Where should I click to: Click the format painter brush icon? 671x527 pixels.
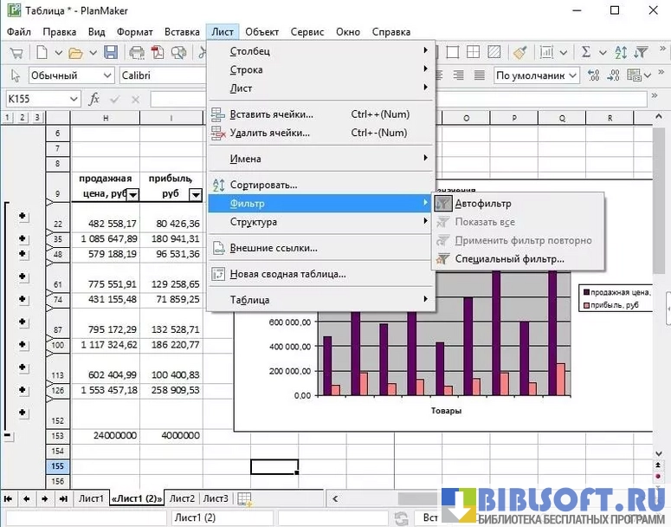click(519, 53)
